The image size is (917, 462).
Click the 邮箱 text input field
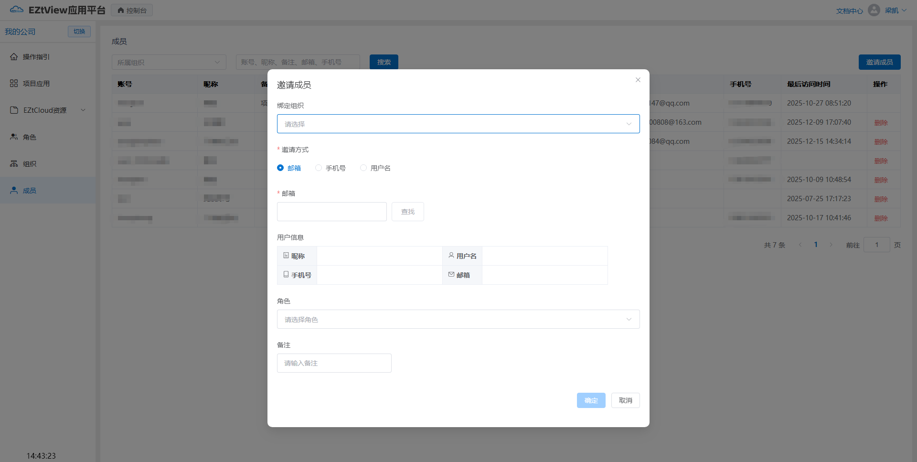pyautogui.click(x=332, y=212)
